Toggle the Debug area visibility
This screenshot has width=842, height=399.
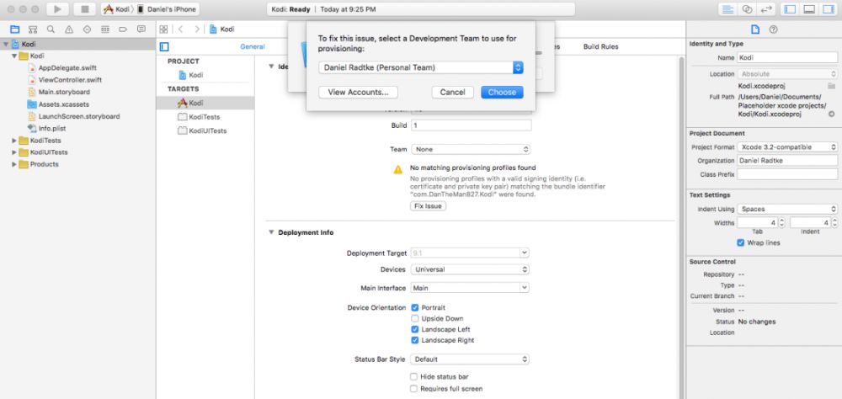(x=809, y=9)
